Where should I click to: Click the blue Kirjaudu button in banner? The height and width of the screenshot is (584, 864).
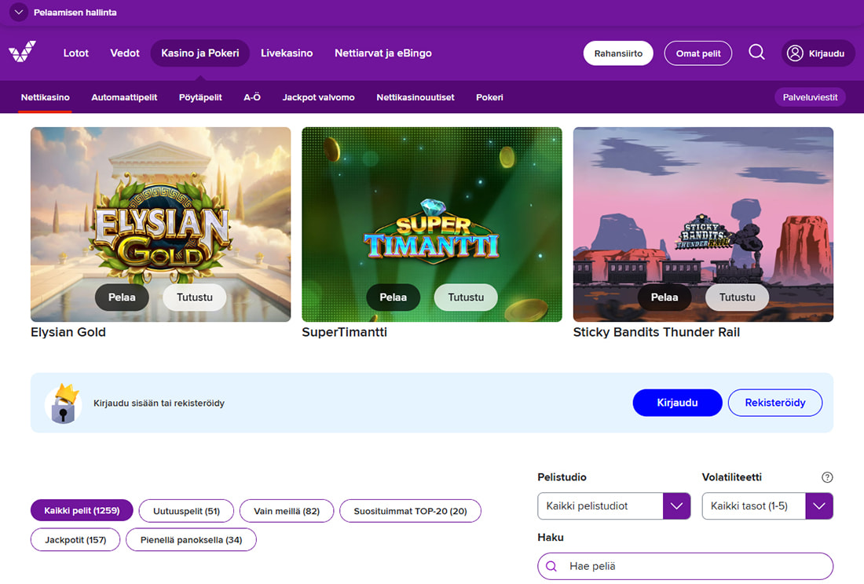677,403
